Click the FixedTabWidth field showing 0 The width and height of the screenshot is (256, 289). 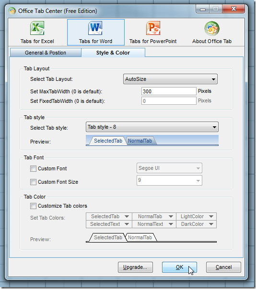169,101
